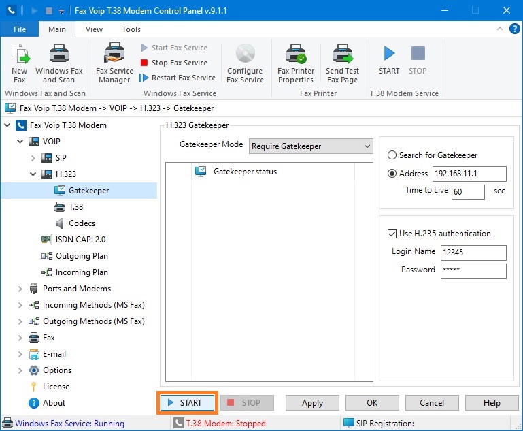Send a Test Fax Page
523x431 pixels.
[343, 64]
